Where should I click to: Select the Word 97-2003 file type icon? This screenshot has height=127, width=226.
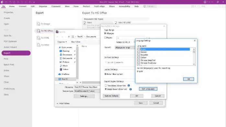(x=116, y=23)
